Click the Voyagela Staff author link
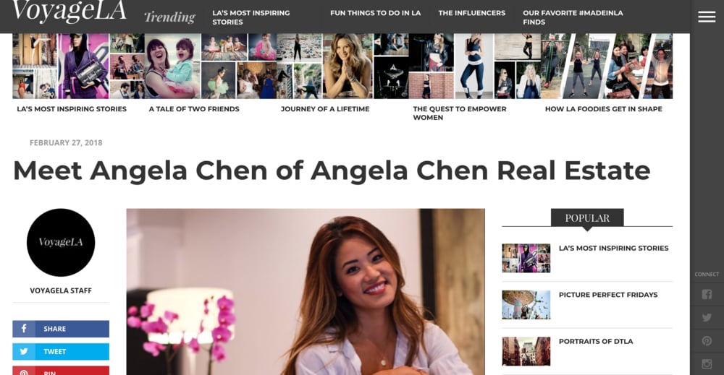 pos(61,290)
